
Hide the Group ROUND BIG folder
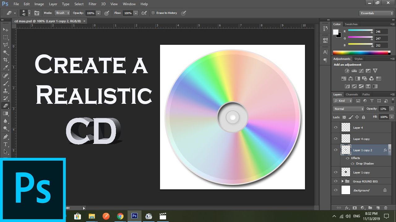pos(336,181)
